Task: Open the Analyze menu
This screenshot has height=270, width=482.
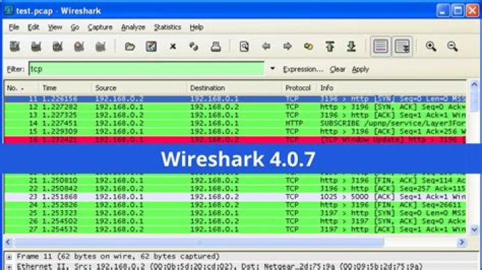Action: [x=133, y=27]
